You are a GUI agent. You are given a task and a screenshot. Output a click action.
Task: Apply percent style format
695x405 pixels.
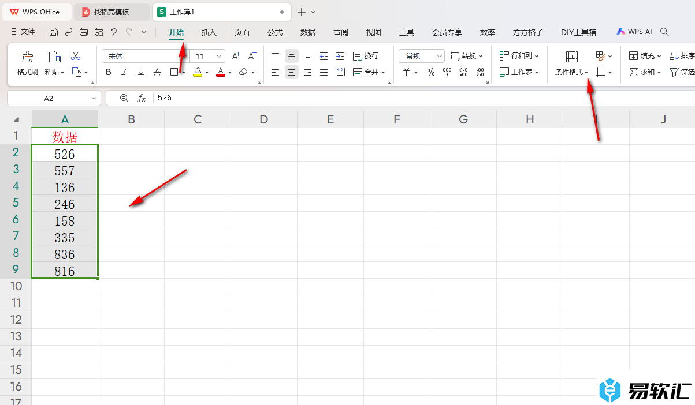point(431,72)
